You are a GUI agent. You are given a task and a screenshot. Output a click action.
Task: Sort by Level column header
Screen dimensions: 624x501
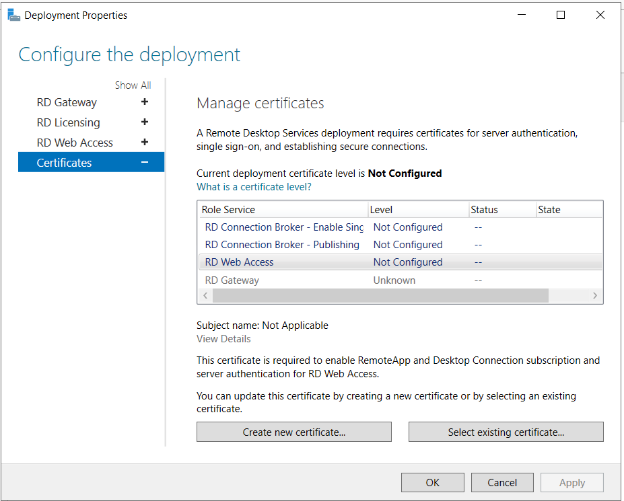[418, 210]
